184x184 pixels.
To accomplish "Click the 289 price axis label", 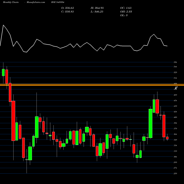I will coord(175,162).
